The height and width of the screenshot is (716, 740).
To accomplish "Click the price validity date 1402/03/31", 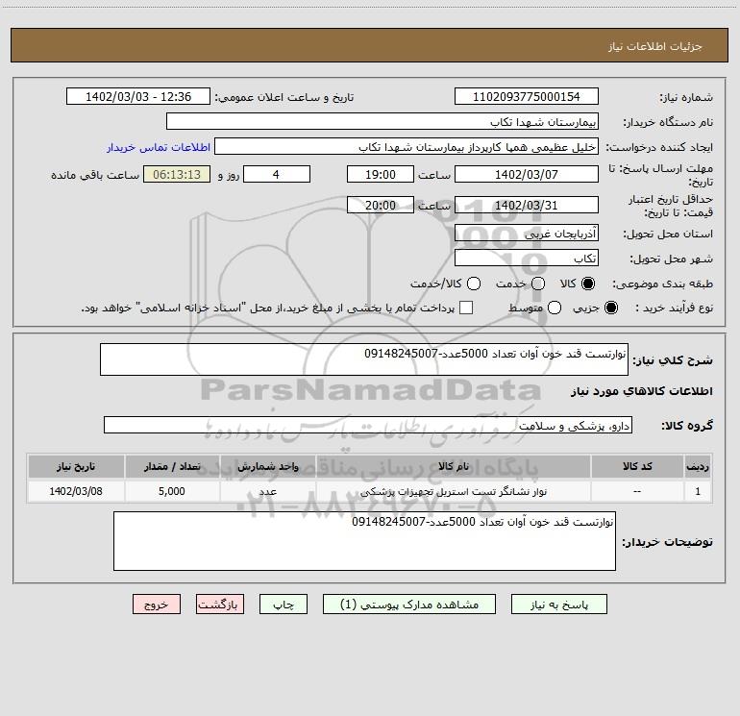I will (527, 205).
